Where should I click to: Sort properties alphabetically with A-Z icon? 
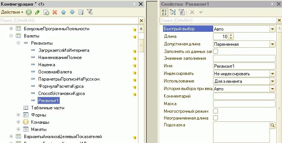164,12
